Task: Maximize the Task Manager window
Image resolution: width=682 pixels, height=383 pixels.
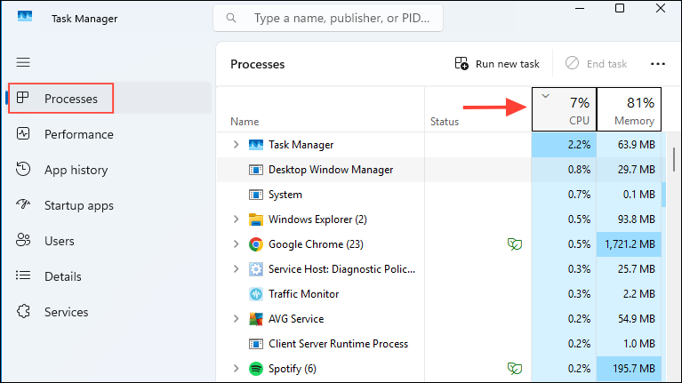Action: (x=620, y=8)
